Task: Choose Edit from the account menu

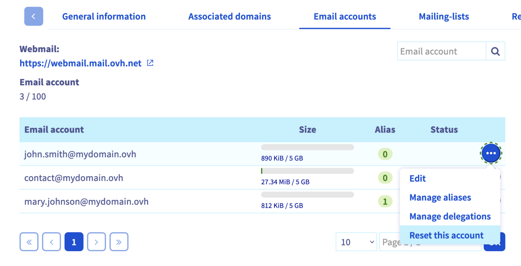Action: point(418,178)
